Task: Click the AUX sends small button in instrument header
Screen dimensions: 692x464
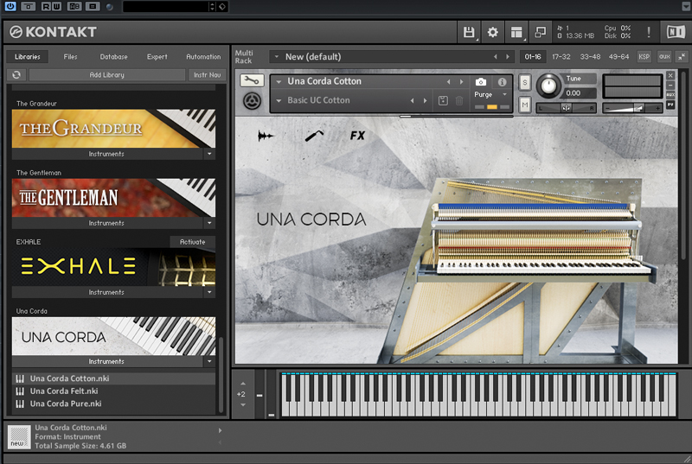Action: [x=670, y=95]
